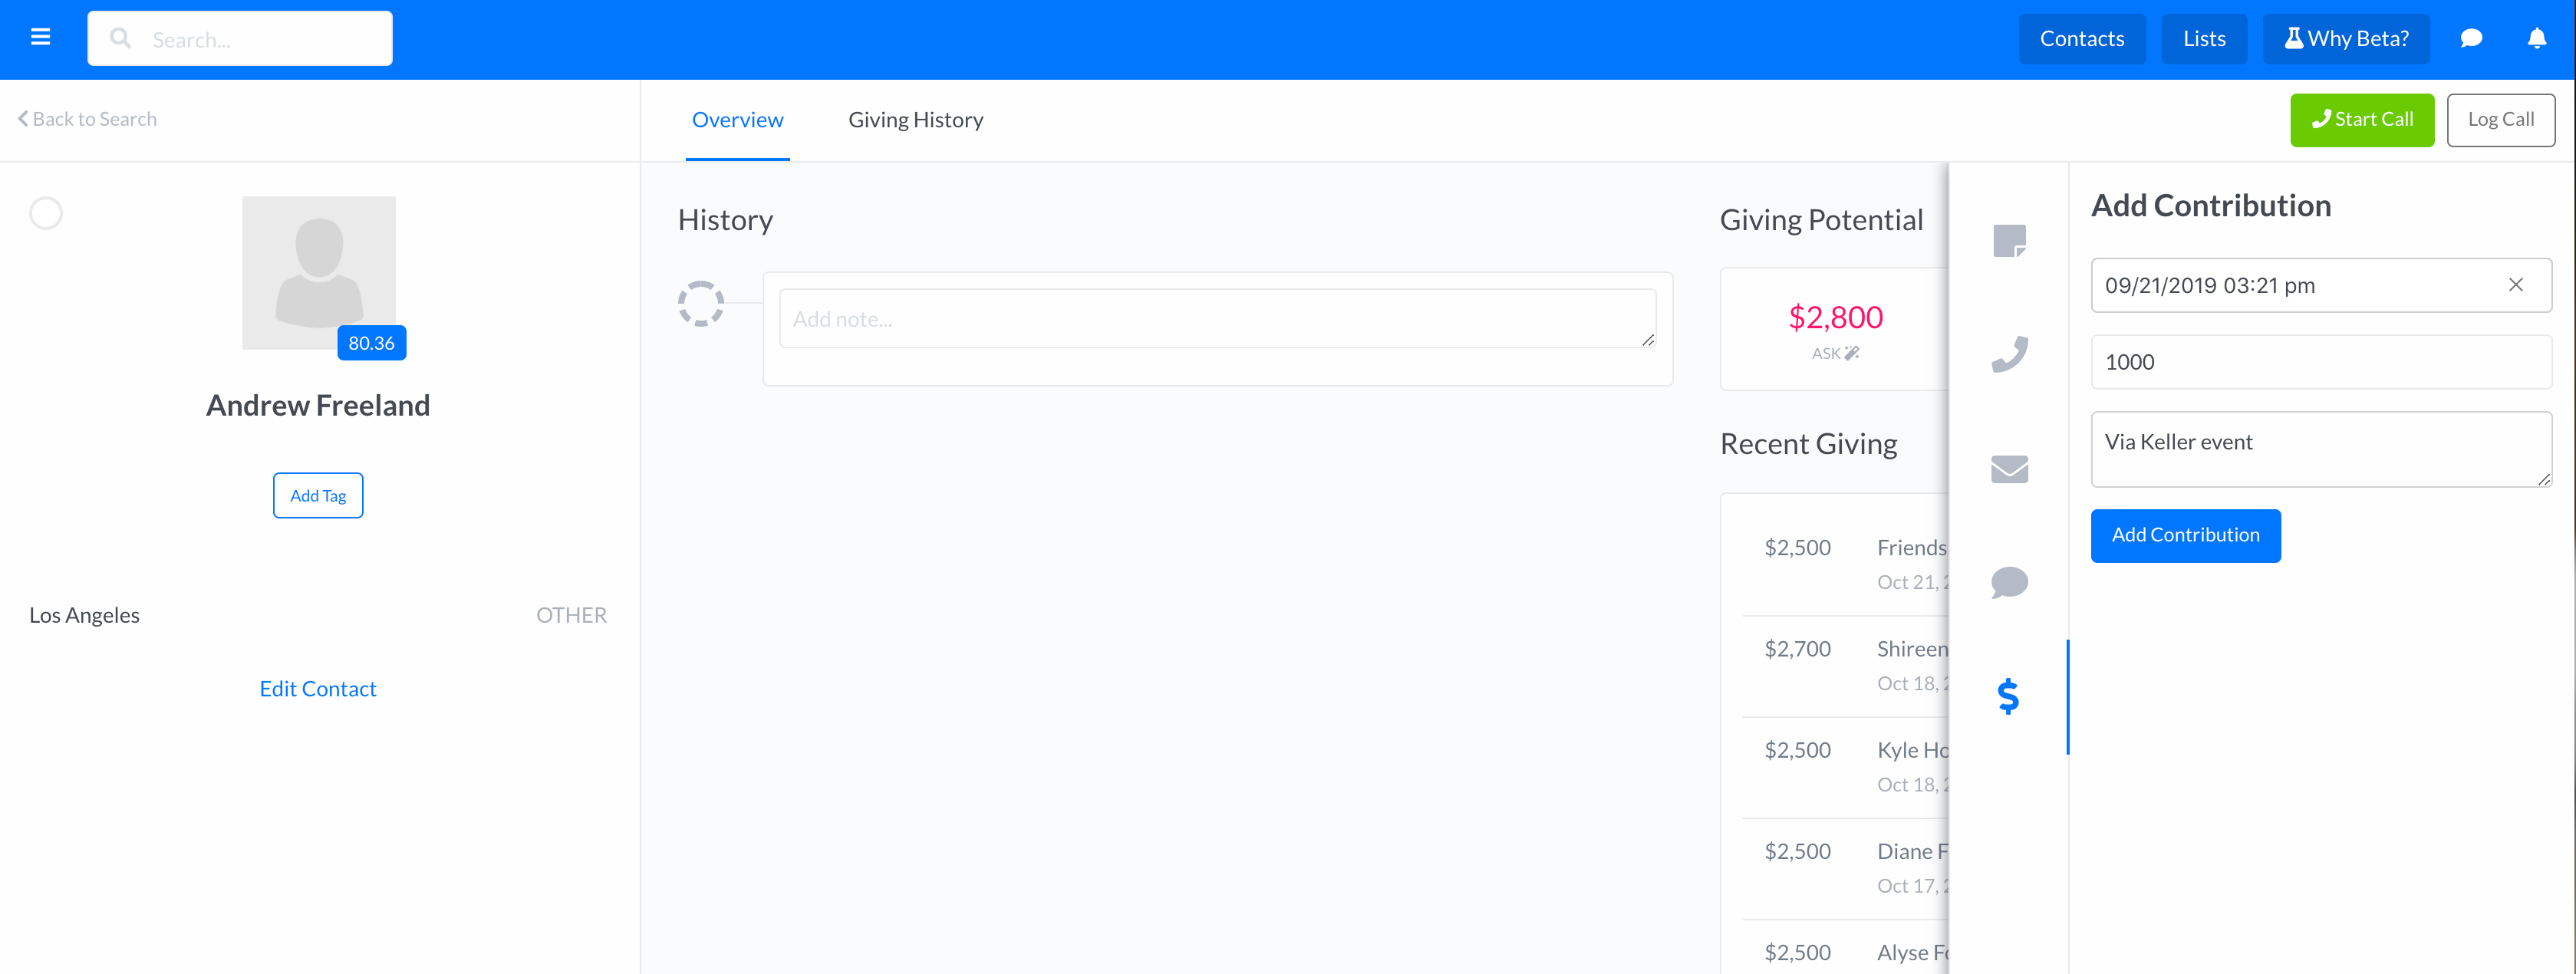This screenshot has height=974, width=2576.
Task: Select the email envelope icon in side panel
Action: tap(2009, 468)
